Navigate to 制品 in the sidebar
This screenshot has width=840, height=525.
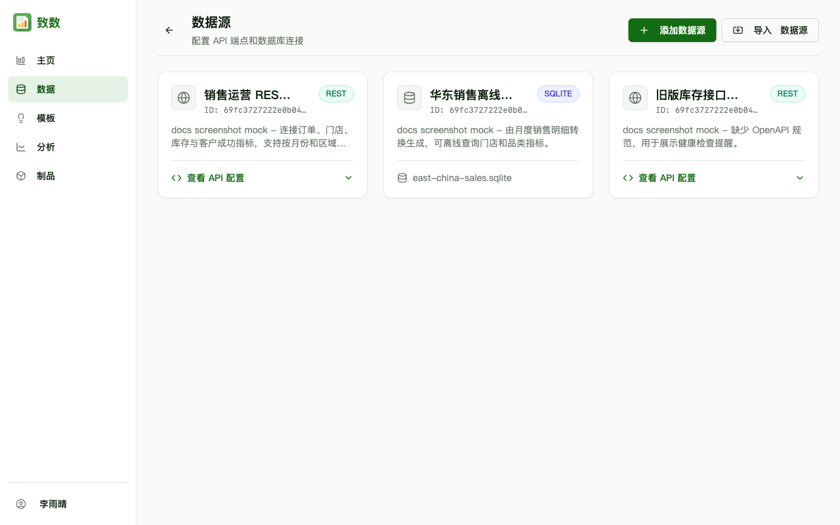(x=68, y=176)
